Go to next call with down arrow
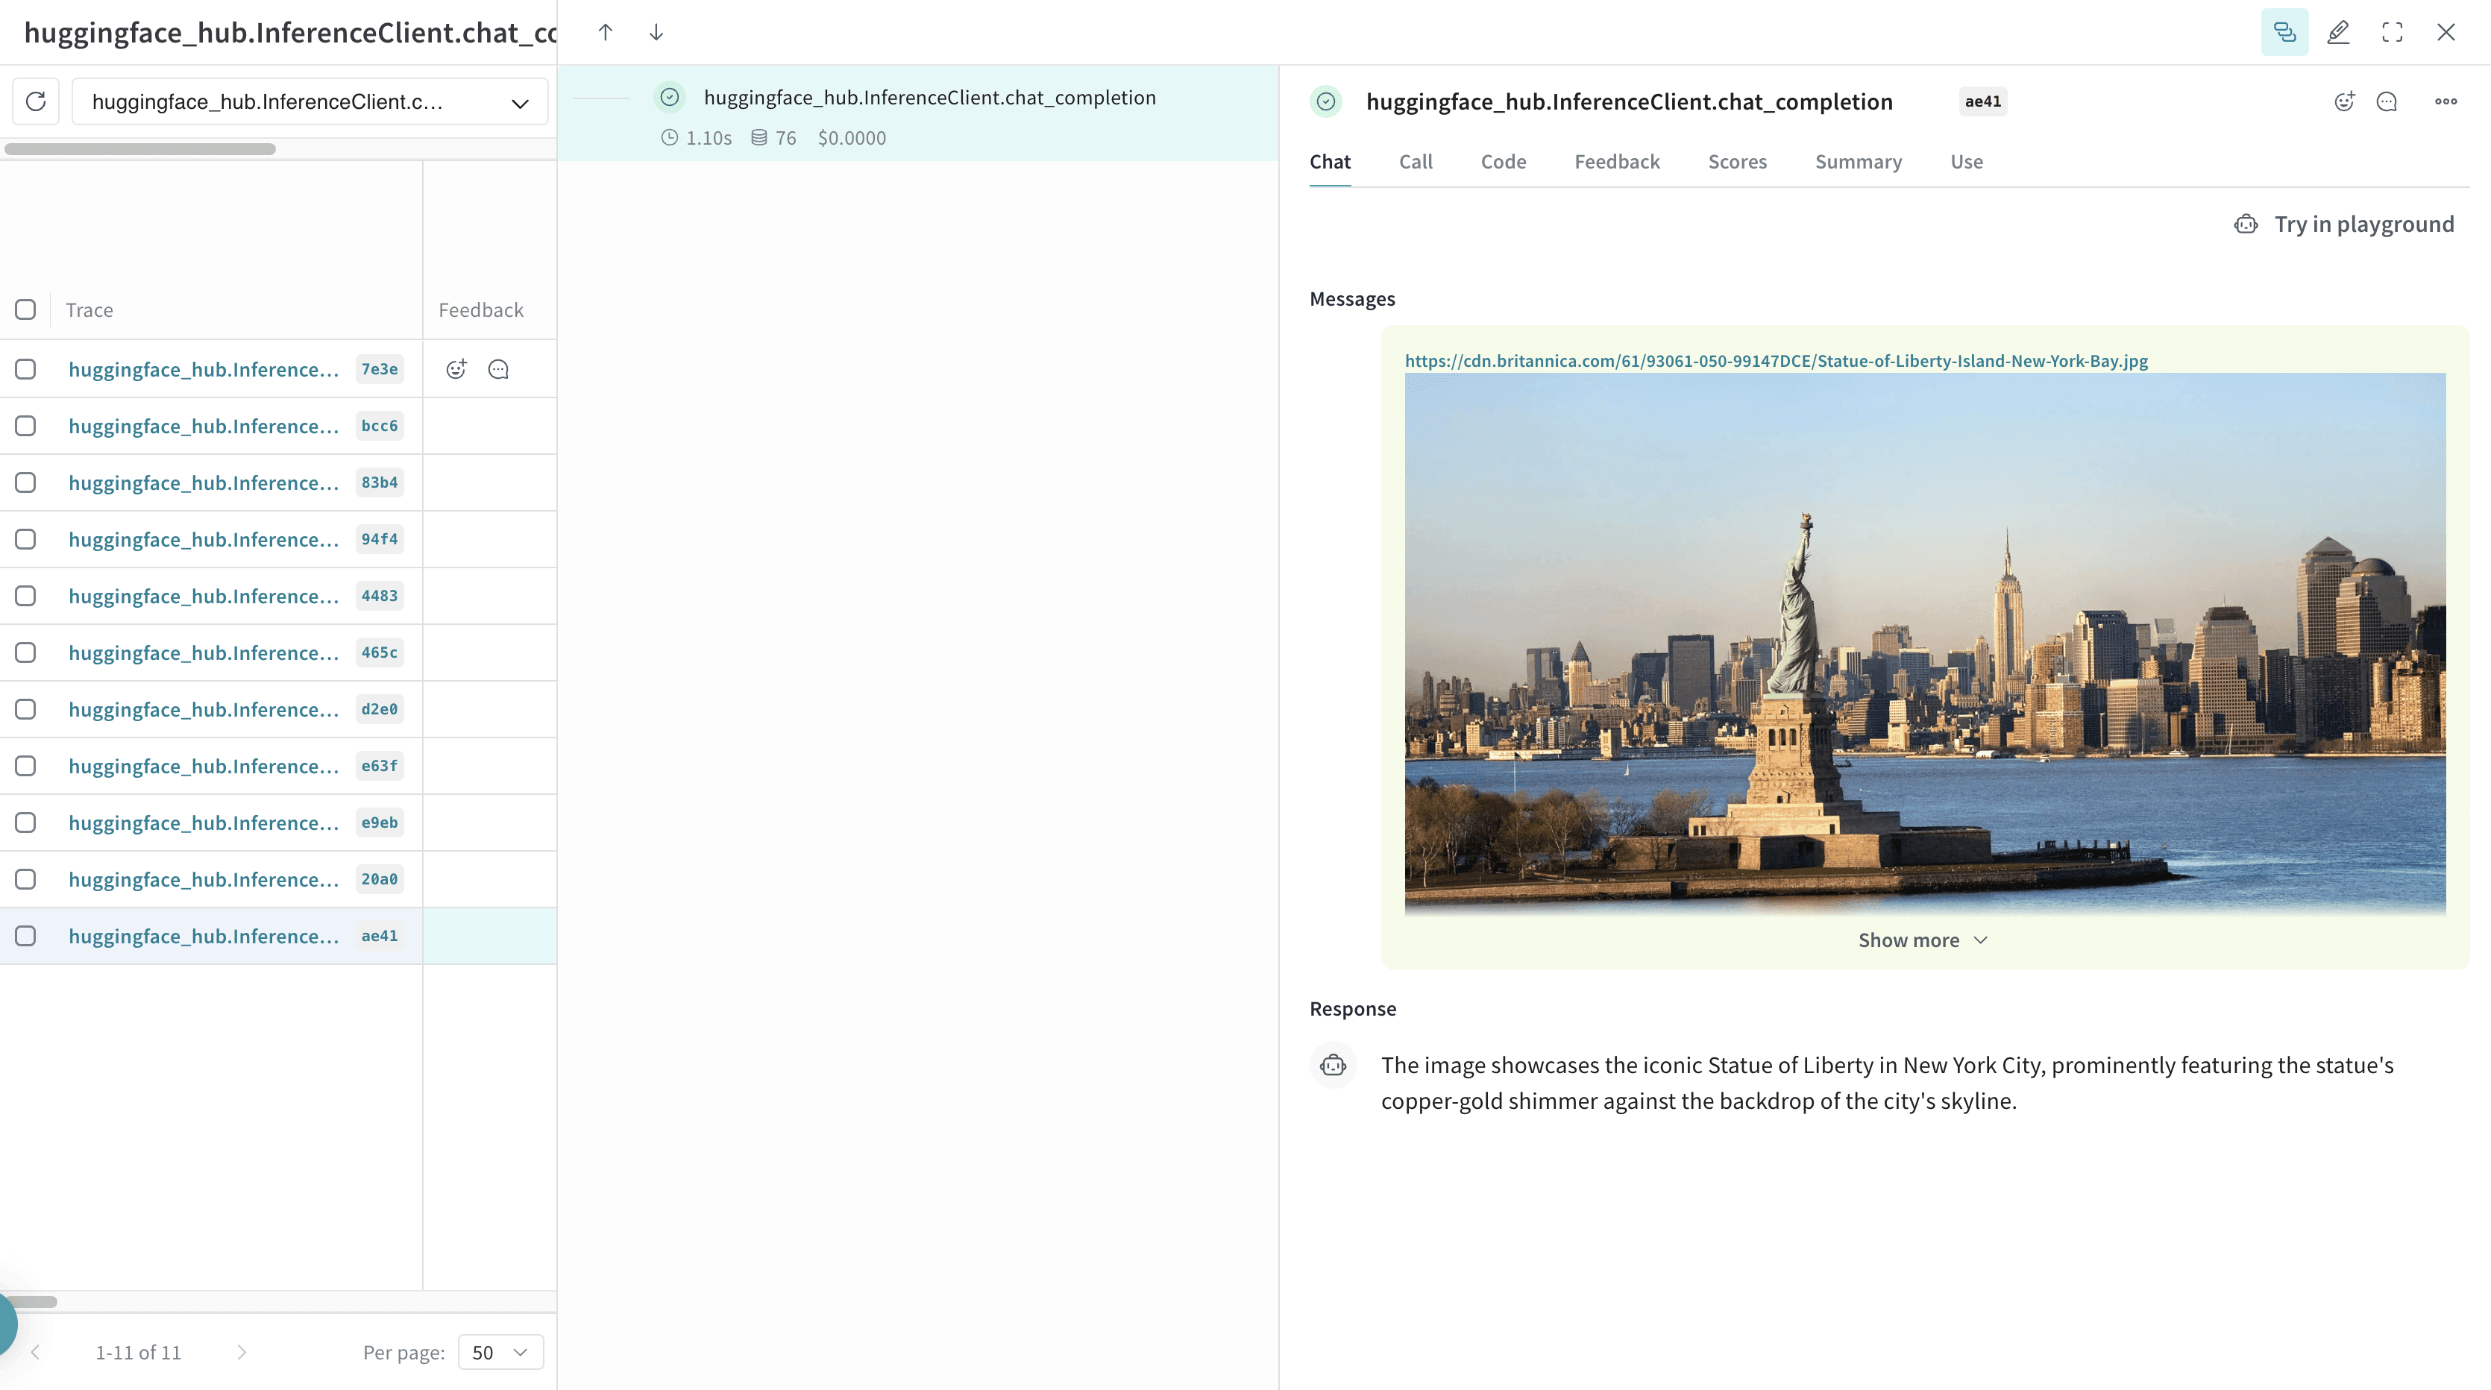This screenshot has height=1390, width=2491. click(x=656, y=32)
